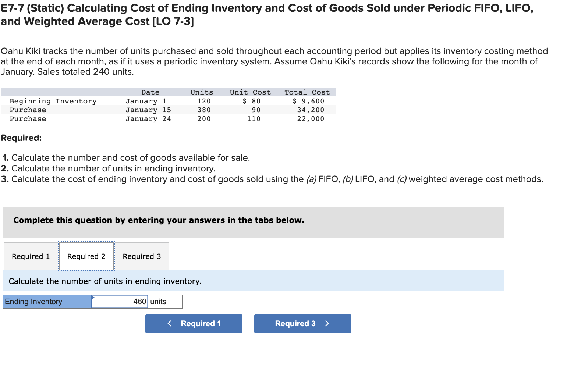The image size is (574, 370).
Task: Click the Units column header
Action: coord(202,92)
